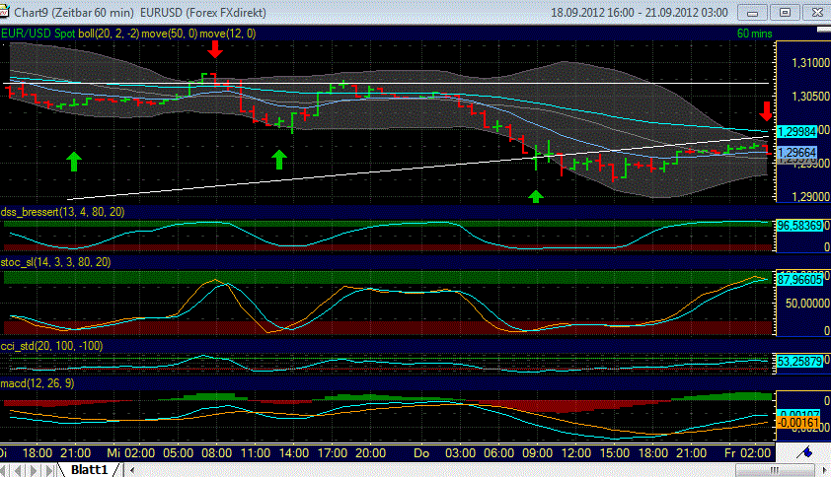Go to previous sheet tab arrow
The height and width of the screenshot is (477, 831).
pos(19,470)
